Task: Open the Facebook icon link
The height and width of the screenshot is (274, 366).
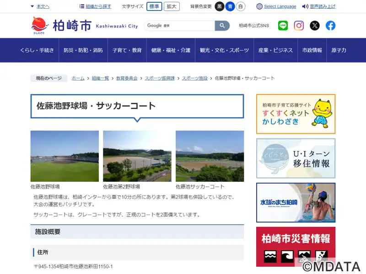Action: coord(330,26)
